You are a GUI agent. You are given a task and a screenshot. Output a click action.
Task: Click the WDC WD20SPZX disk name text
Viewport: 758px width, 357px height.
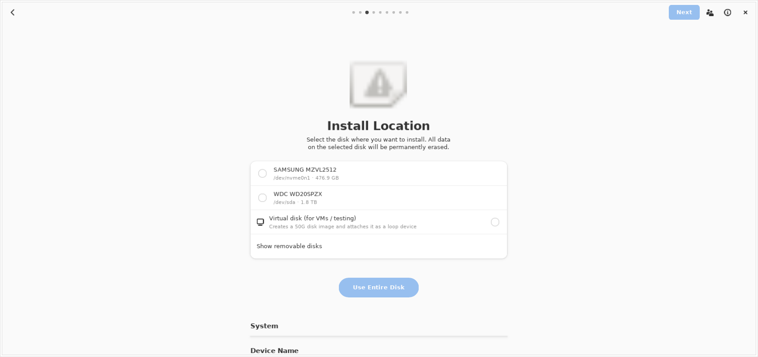(298, 194)
